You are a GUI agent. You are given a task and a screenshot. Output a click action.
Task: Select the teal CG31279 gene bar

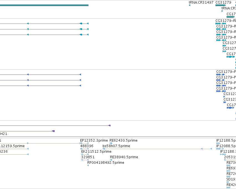221,5
